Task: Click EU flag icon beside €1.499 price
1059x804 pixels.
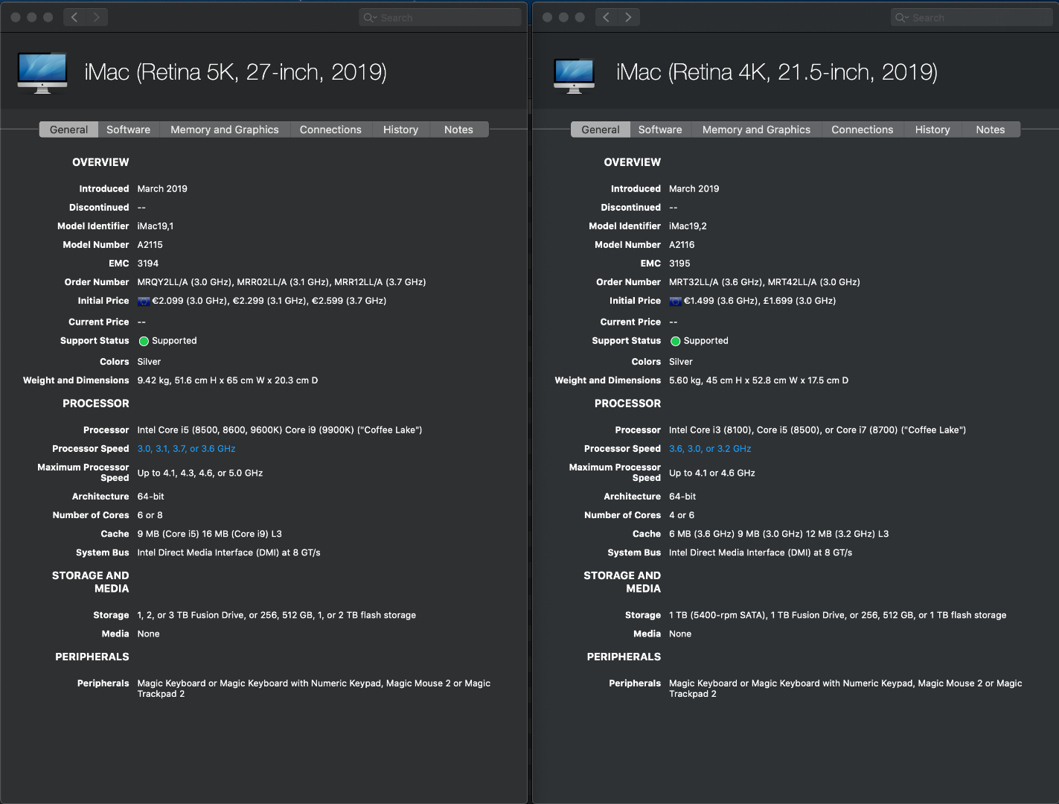Action: (676, 301)
